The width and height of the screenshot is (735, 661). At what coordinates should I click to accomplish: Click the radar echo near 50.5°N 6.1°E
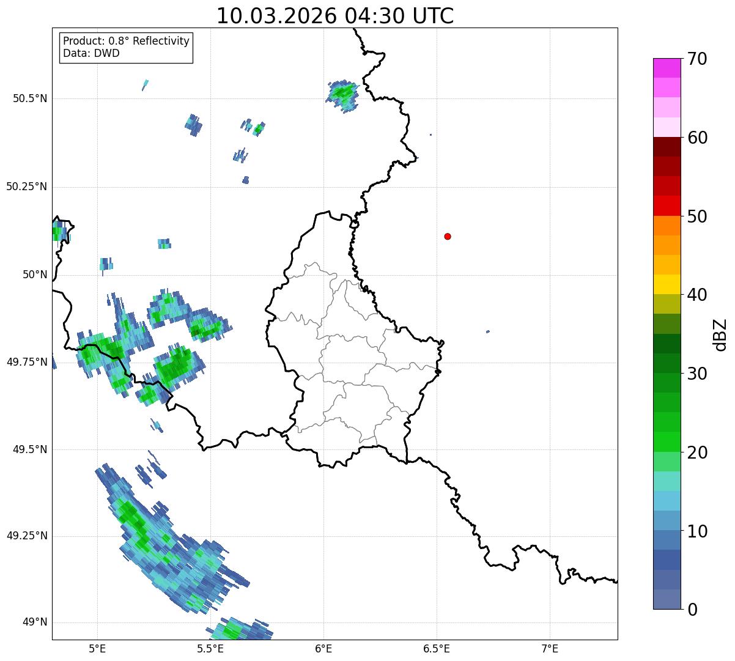(342, 95)
